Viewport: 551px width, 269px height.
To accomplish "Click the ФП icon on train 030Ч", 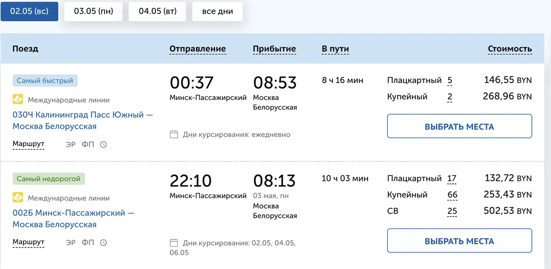I will point(88,144).
